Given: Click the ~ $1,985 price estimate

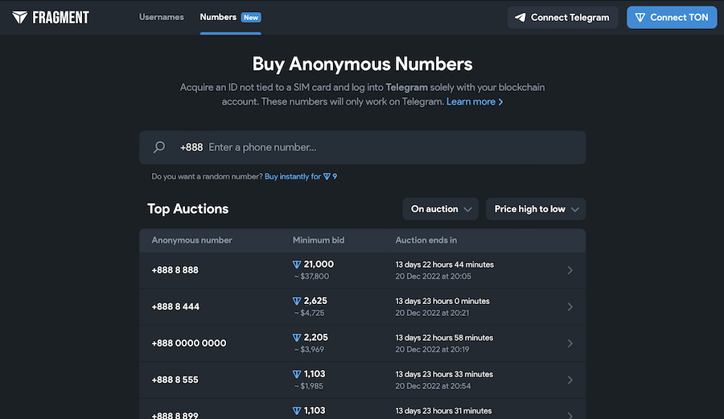Looking at the screenshot, I should 309,386.
